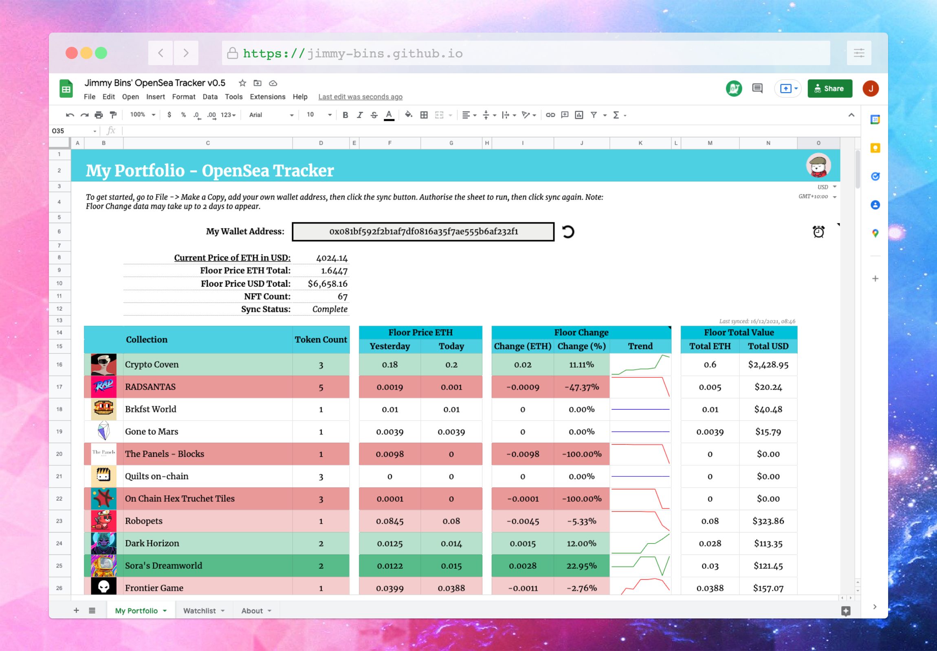Decrease decimal places
Viewport: 937px width, 651px height.
pos(197,115)
